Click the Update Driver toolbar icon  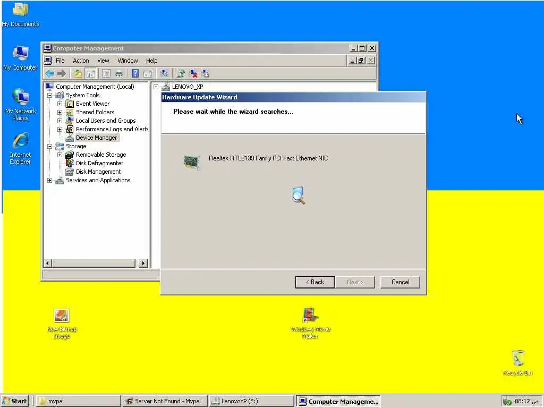[181, 73]
